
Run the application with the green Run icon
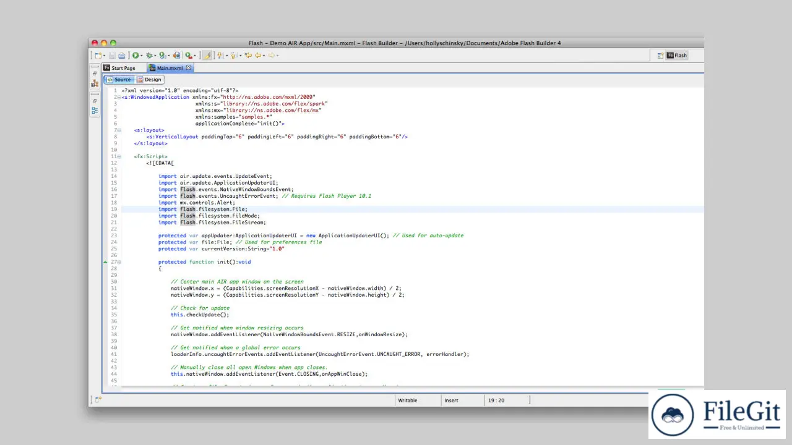coord(136,56)
